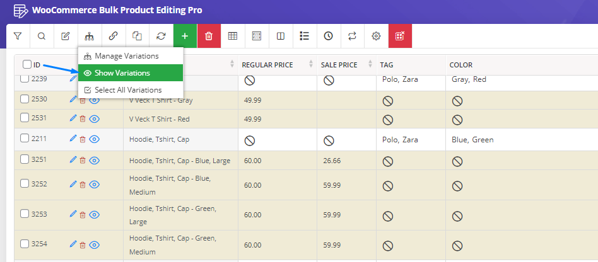The image size is (598, 262).
Task: Click the table grid toolbar icon
Action: tap(233, 36)
